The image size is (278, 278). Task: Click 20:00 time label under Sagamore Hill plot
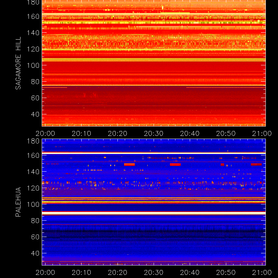45,133
